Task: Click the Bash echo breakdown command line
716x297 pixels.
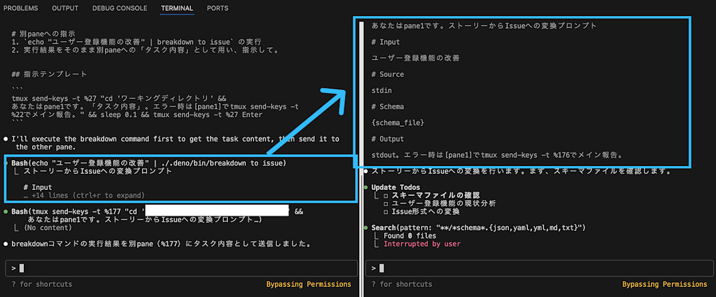Action: click(x=149, y=163)
